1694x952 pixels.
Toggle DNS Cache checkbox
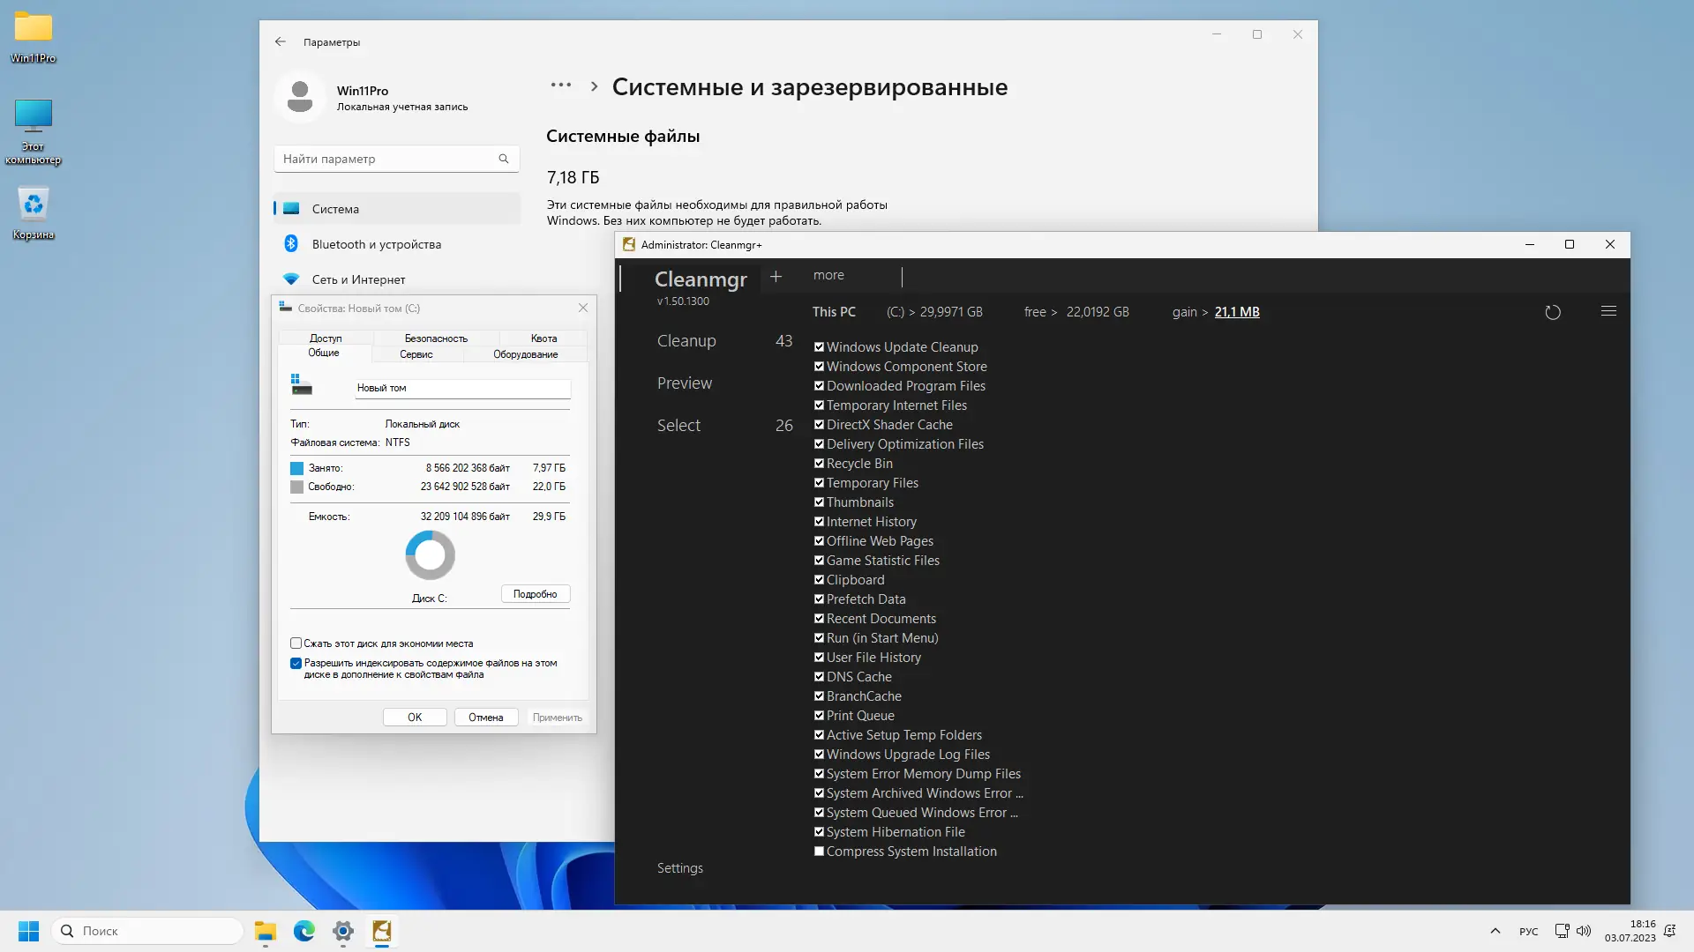coord(819,677)
